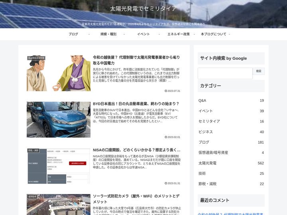
Task: Expand the chevron next to エネルギー政策
Action: [194, 34]
